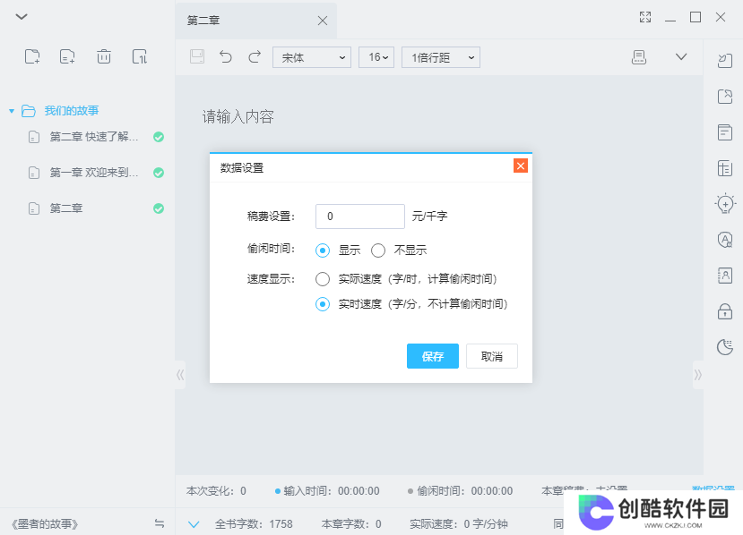This screenshot has width=743, height=535.
Task: Click the 保存 button in the dialog
Action: pyautogui.click(x=433, y=356)
